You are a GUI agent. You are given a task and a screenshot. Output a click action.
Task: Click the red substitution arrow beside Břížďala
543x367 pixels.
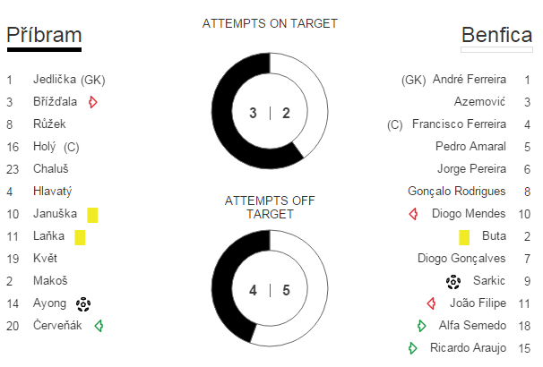click(x=93, y=102)
